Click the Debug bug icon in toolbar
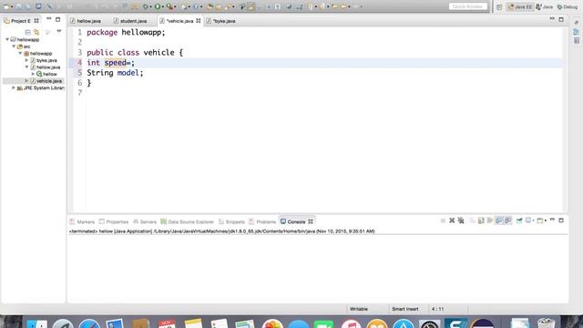The width and height of the screenshot is (583, 328). 146,6
